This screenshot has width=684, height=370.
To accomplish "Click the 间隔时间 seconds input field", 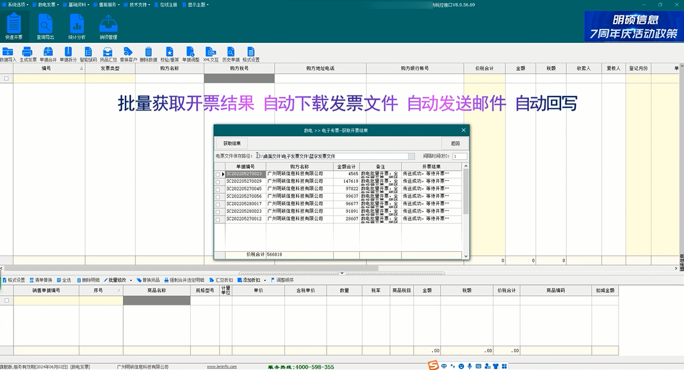I will point(459,156).
